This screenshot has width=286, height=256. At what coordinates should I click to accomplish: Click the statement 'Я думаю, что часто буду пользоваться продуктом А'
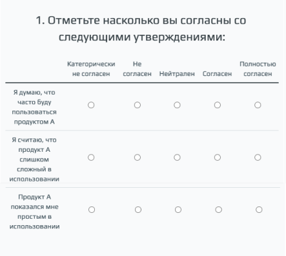(34, 107)
